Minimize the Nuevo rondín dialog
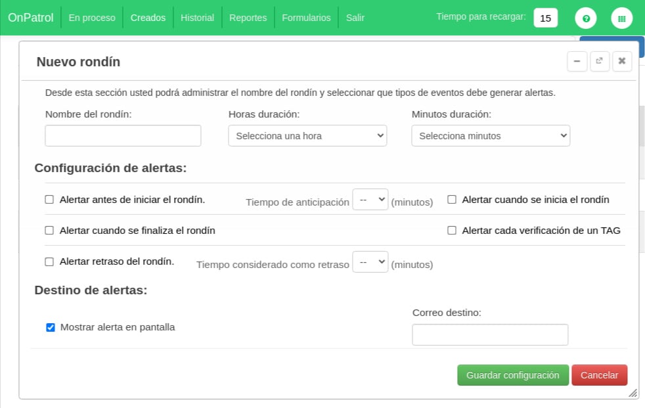Image resolution: width=645 pixels, height=408 pixels. [577, 61]
